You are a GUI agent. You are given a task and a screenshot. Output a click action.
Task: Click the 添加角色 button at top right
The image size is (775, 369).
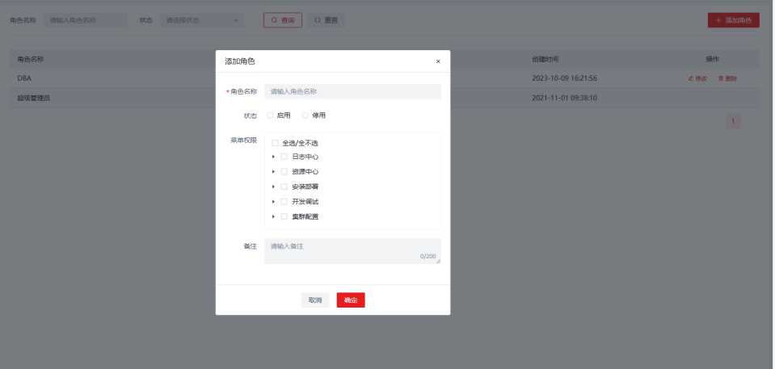click(733, 20)
